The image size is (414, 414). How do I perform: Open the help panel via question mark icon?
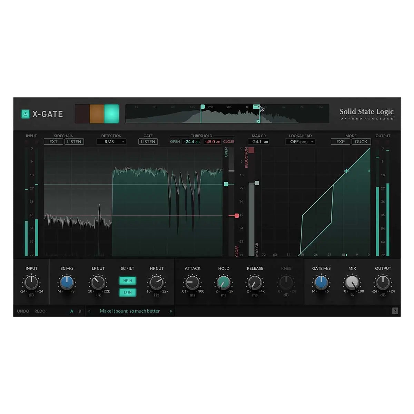point(394,311)
